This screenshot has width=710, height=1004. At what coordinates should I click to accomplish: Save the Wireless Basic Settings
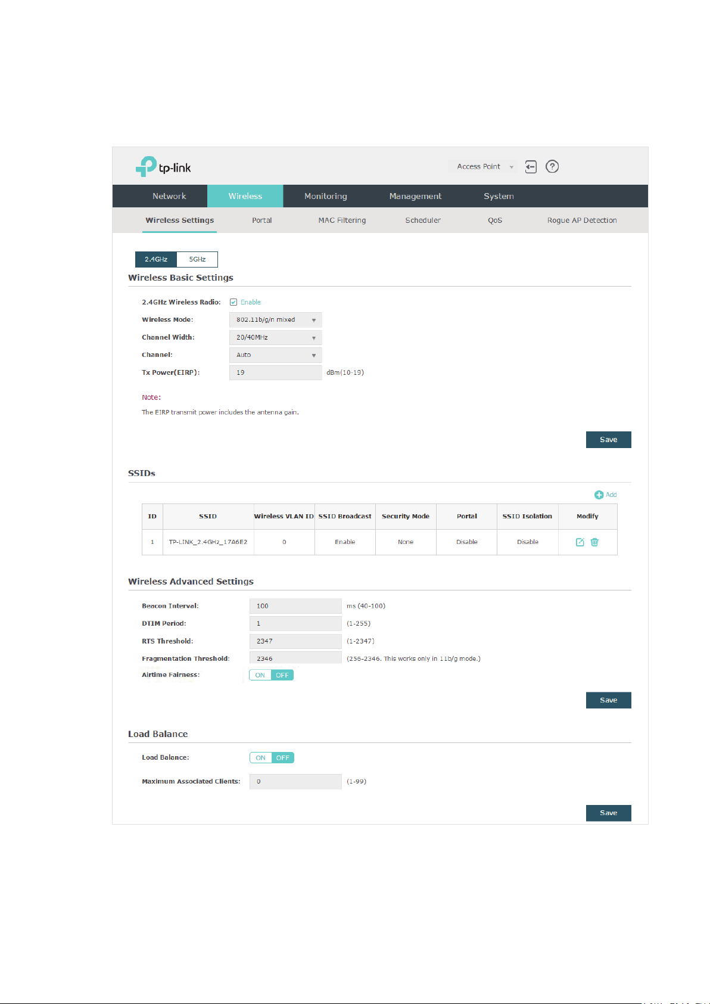[608, 440]
